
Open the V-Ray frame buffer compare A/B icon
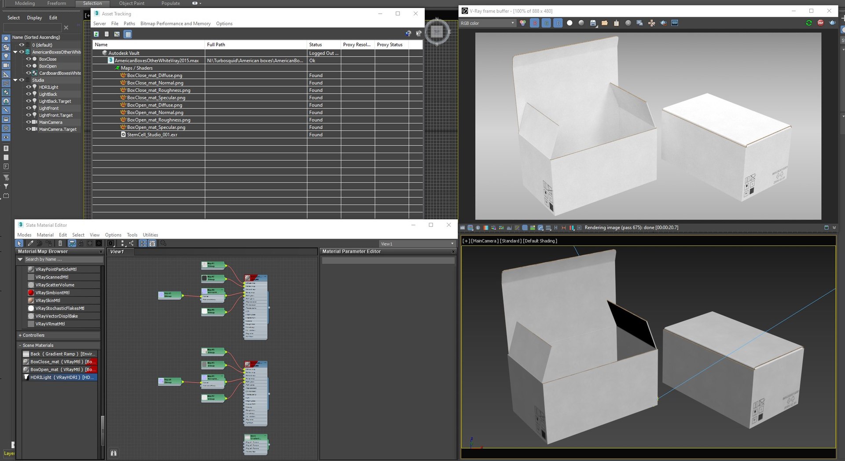675,23
